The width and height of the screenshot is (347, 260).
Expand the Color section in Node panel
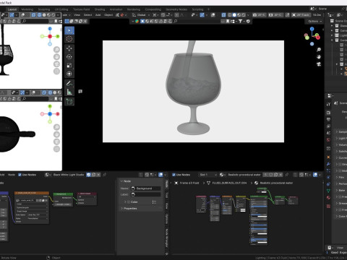(x=125, y=201)
